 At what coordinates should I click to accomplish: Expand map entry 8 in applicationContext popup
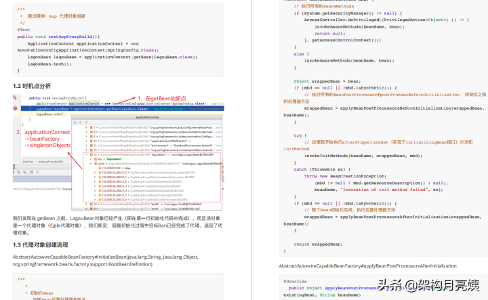pyautogui.click(x=86, y=132)
